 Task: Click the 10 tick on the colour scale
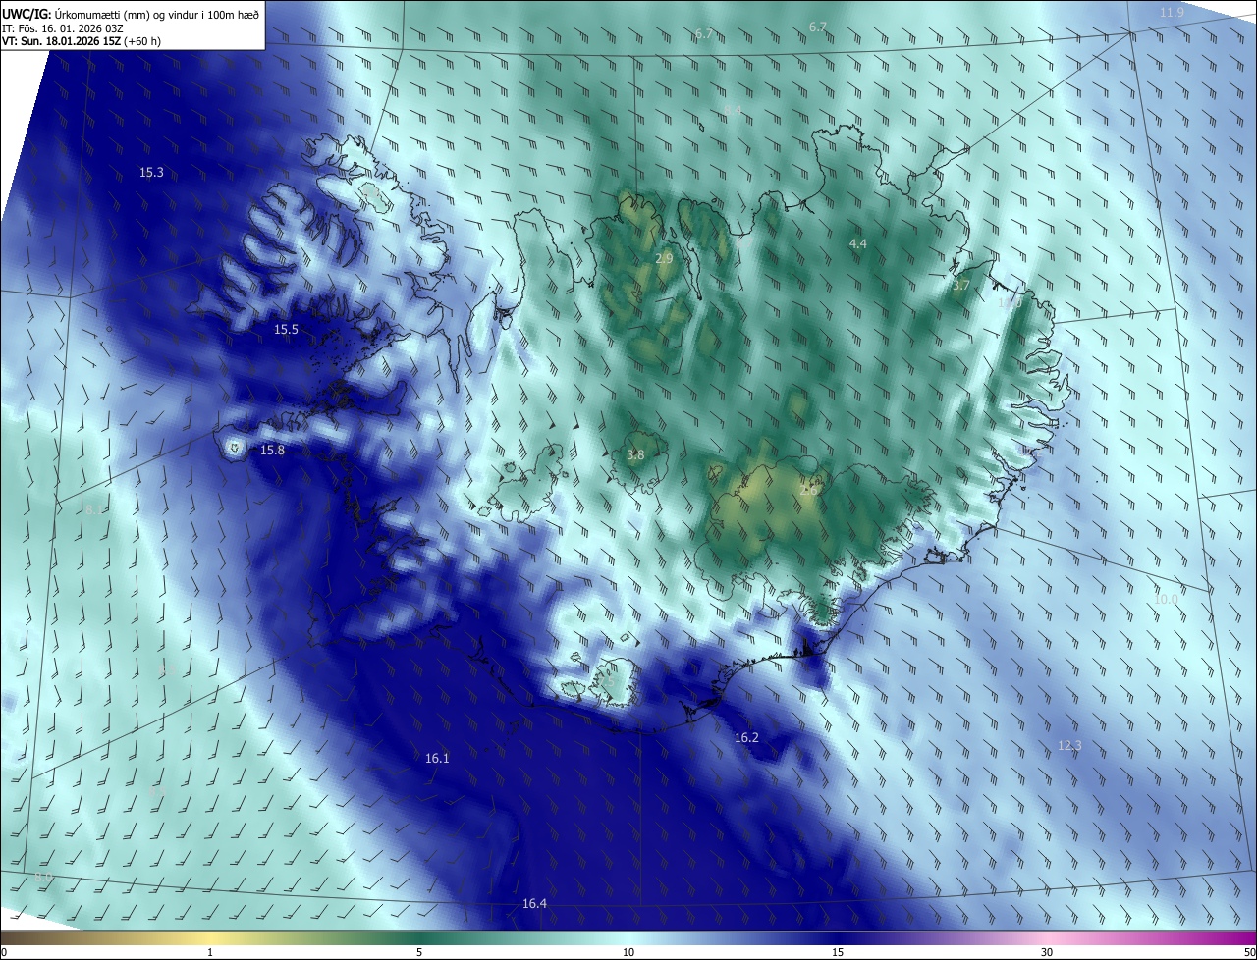[x=628, y=953]
